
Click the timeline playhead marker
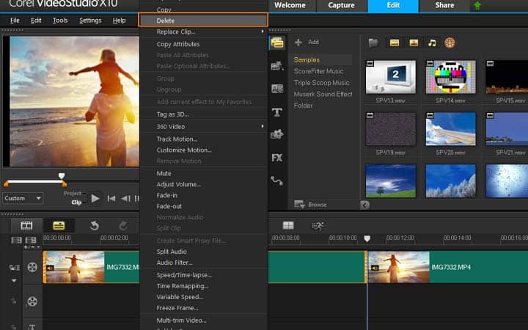(x=367, y=238)
